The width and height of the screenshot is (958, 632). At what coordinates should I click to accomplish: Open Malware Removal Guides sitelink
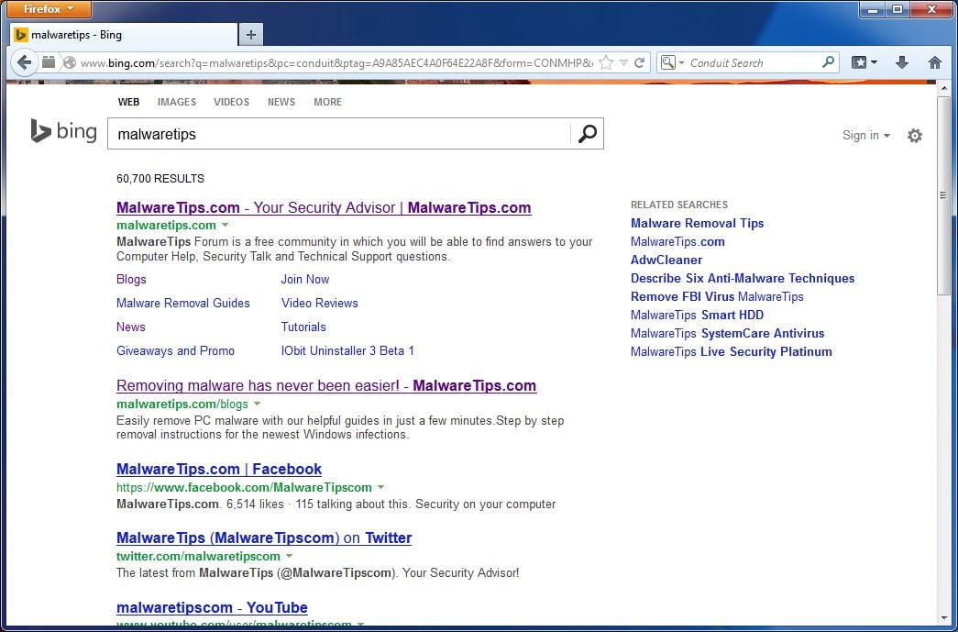tap(183, 304)
